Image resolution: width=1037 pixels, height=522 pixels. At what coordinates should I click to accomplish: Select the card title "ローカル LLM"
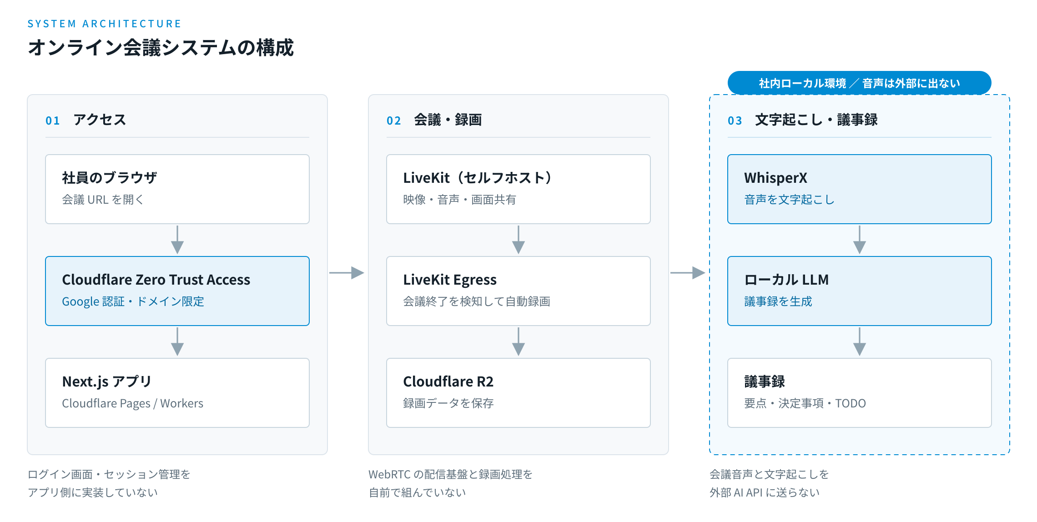pyautogui.click(x=786, y=279)
